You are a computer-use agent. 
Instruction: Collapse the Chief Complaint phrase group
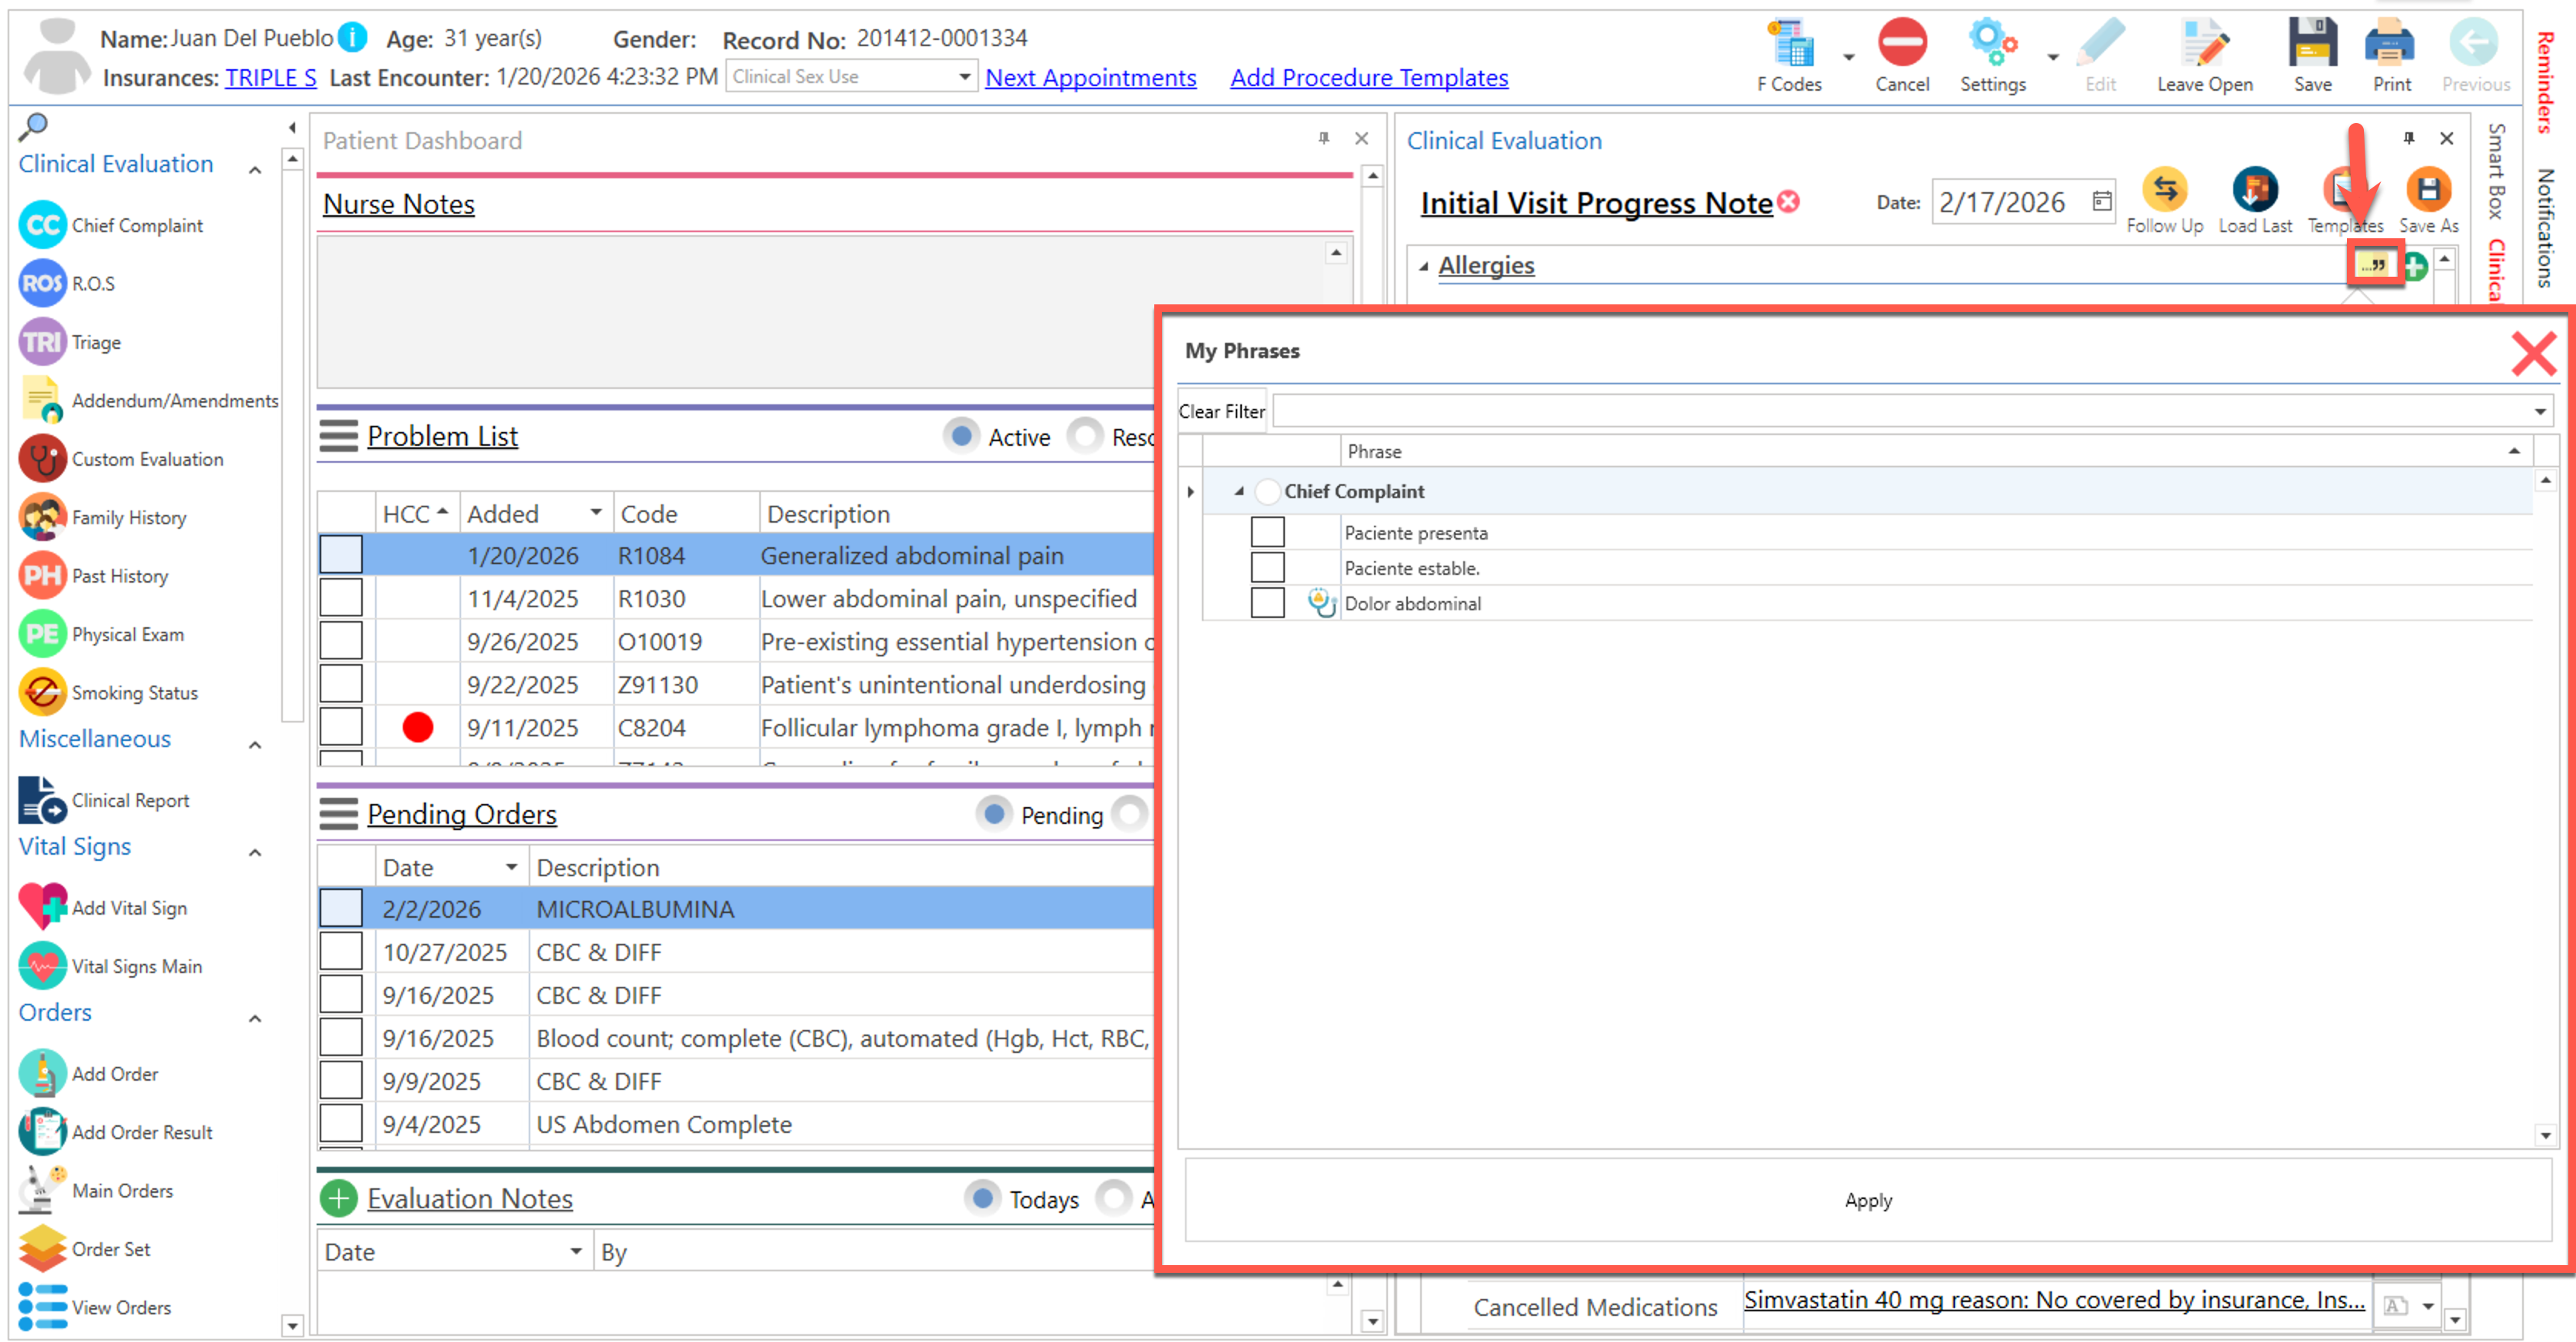1239,491
